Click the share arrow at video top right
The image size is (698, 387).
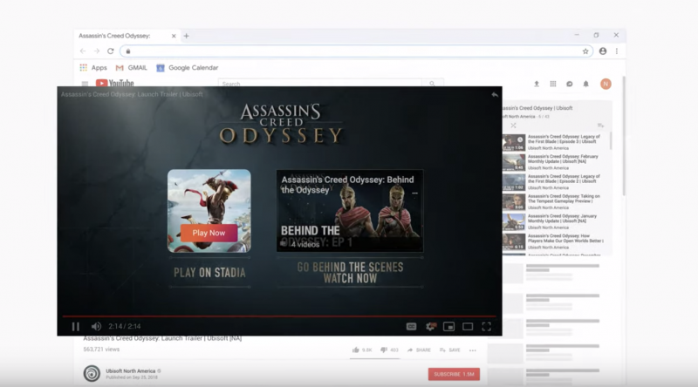(495, 94)
